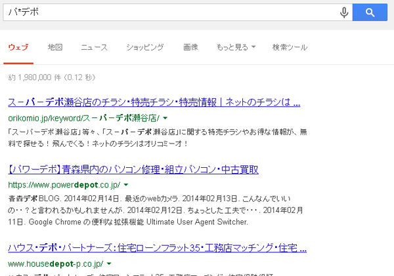Click the result count text 約 1,980,000 件
This screenshot has width=394, height=276.
pyautogui.click(x=52, y=77)
